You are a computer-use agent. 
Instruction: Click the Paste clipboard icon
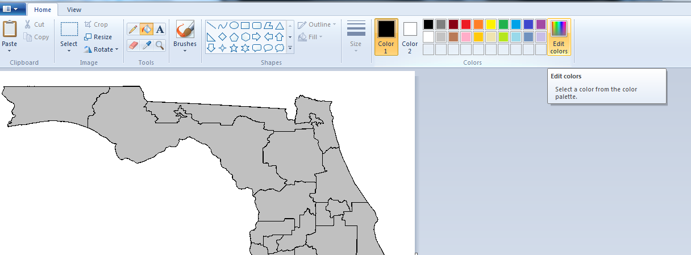[x=9, y=30]
